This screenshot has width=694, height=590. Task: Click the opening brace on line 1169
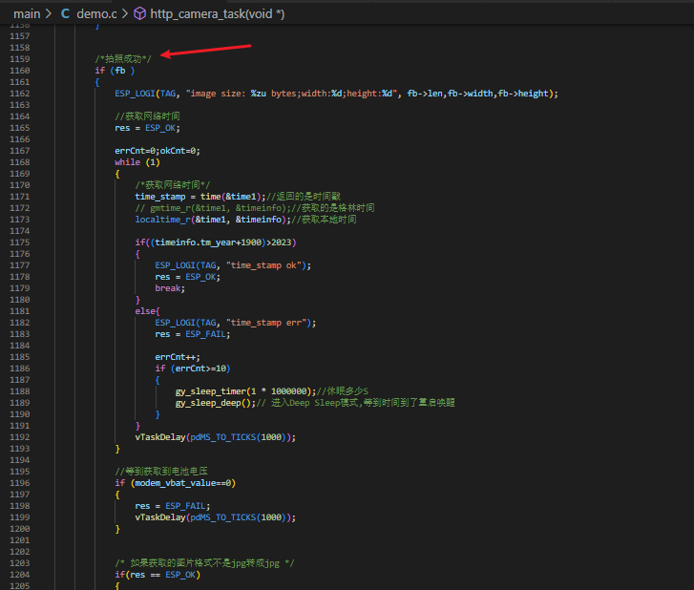pos(117,174)
